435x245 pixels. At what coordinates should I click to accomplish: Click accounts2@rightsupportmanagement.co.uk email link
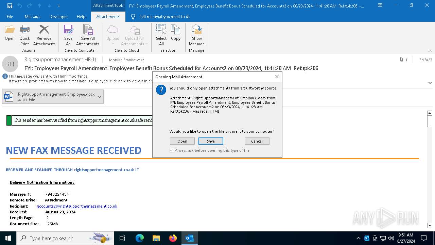point(77,206)
